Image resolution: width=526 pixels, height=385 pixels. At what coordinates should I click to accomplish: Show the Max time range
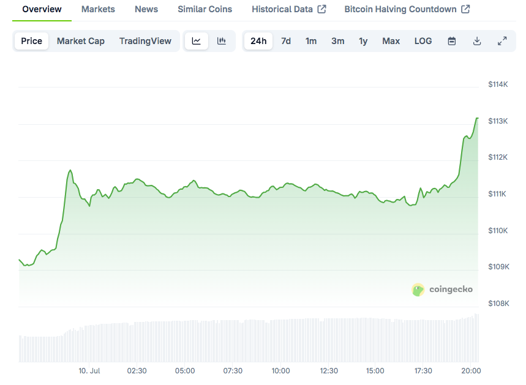(391, 41)
